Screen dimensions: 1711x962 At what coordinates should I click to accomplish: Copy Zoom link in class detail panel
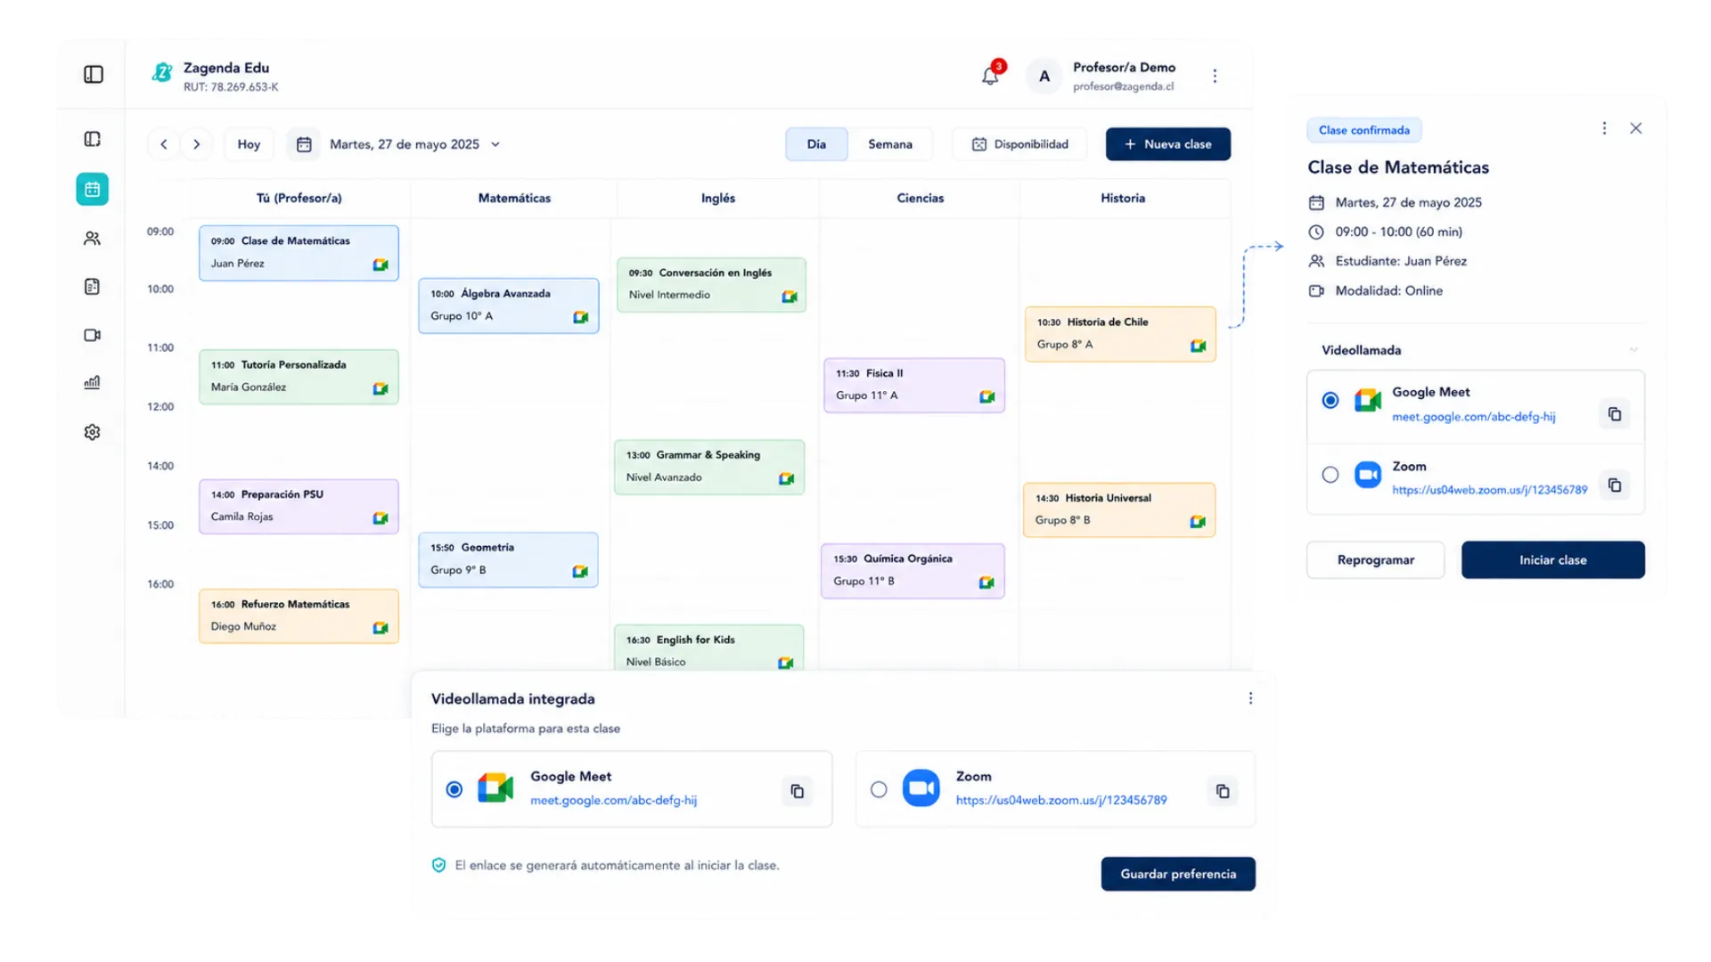tap(1615, 485)
